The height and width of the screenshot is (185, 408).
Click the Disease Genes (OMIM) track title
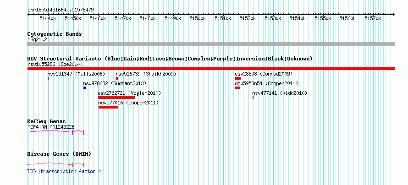tap(59, 154)
